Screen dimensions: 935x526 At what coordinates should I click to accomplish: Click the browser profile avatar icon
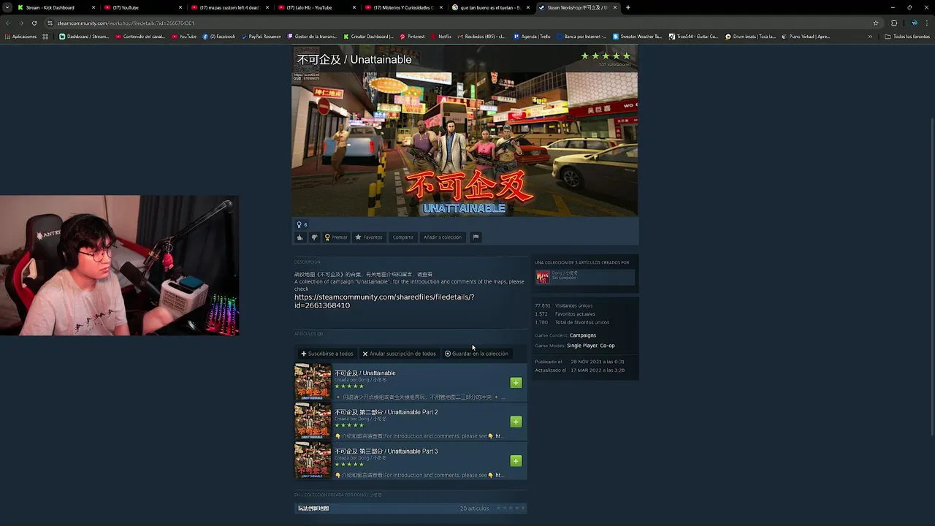914,23
